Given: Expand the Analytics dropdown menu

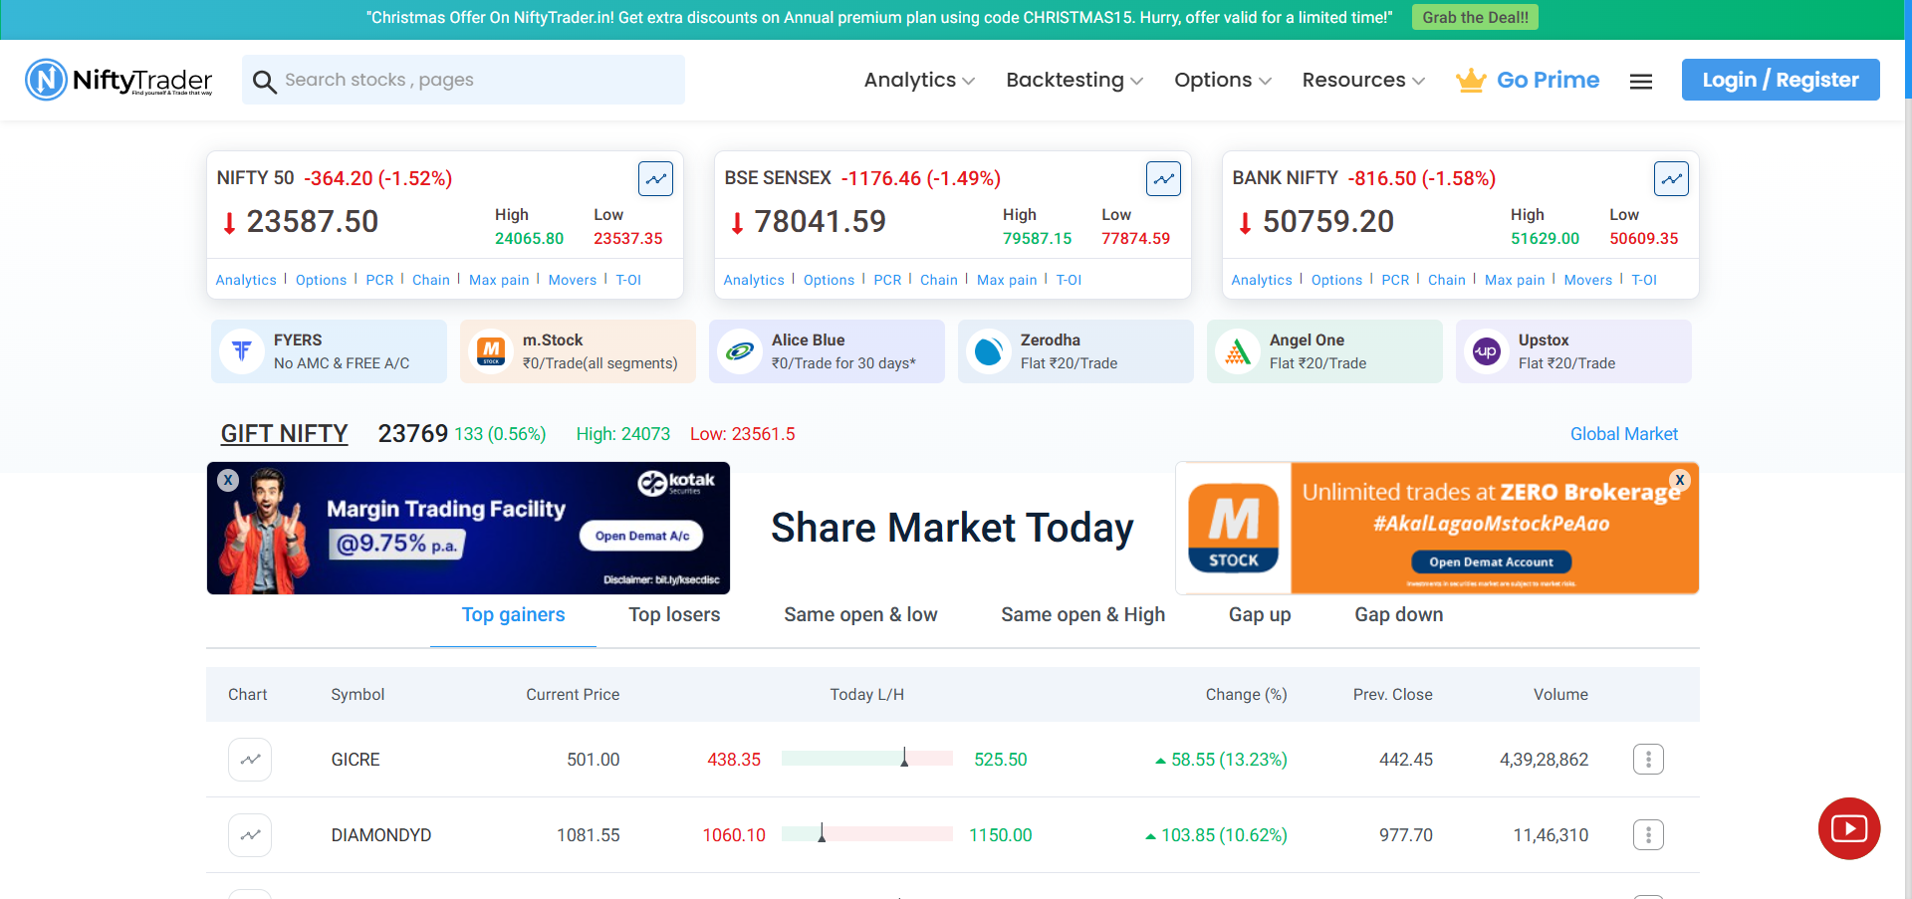Looking at the screenshot, I should click(x=919, y=80).
